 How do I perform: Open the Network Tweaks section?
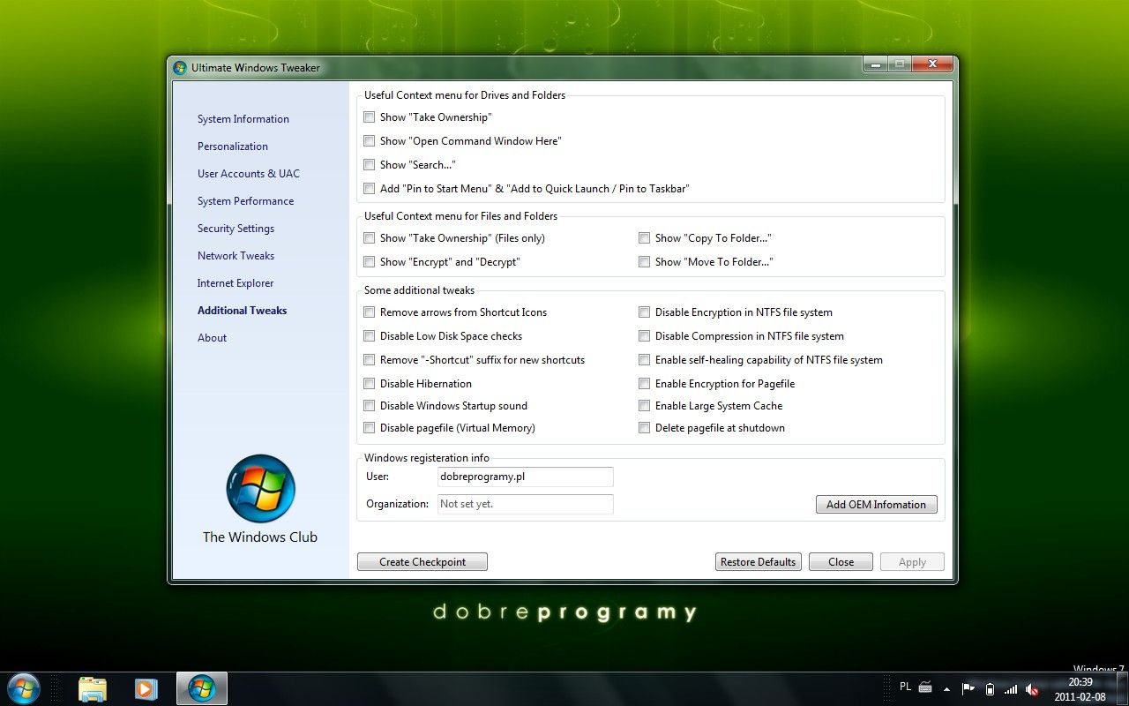pos(236,255)
